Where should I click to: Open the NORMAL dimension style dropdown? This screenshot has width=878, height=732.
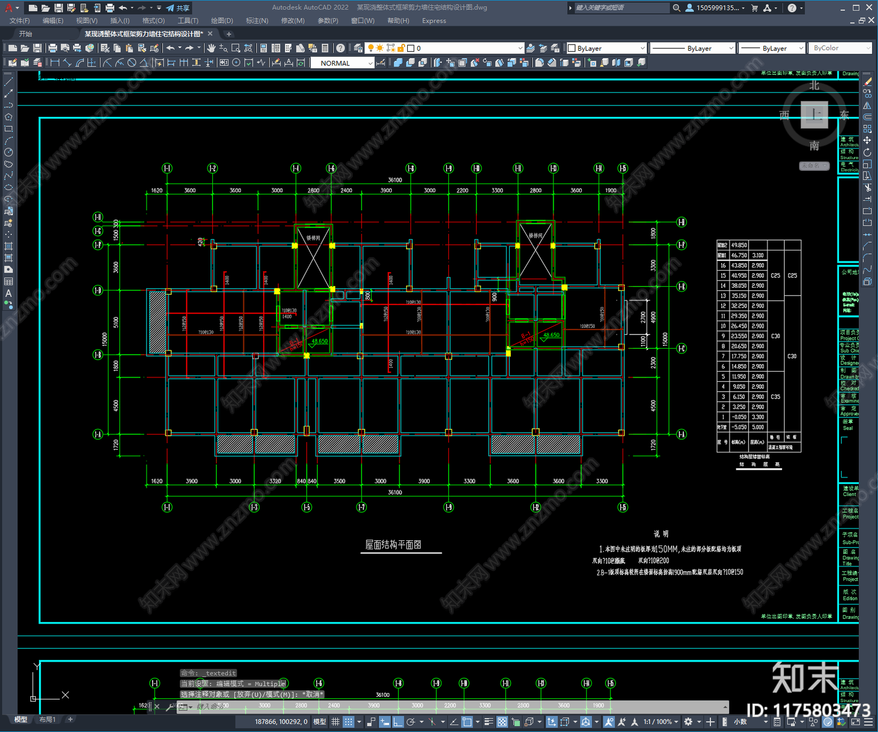point(342,63)
